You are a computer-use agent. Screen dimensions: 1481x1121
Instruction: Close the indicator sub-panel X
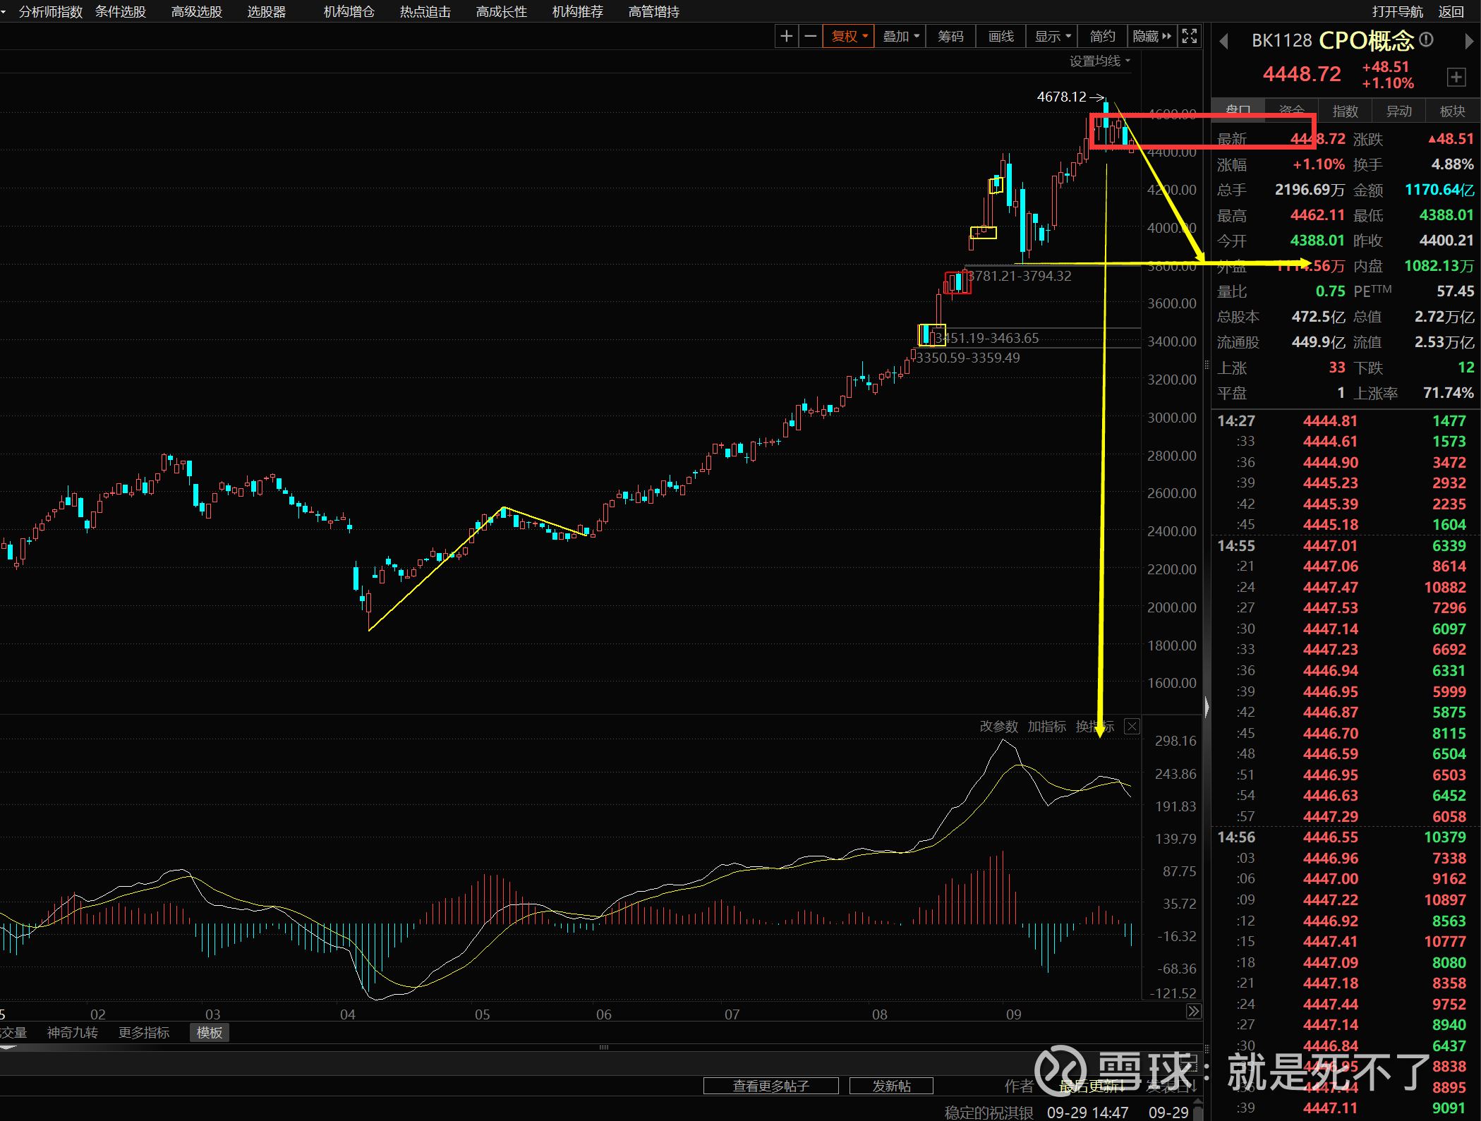(1132, 727)
